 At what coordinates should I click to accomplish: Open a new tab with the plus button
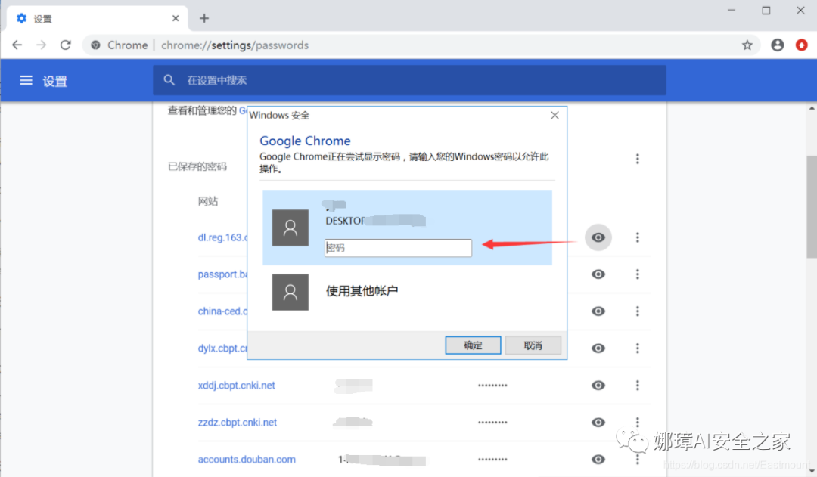[204, 18]
